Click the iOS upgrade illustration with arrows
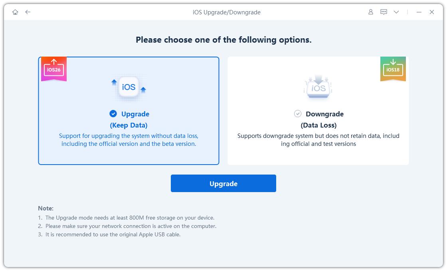 click(129, 87)
